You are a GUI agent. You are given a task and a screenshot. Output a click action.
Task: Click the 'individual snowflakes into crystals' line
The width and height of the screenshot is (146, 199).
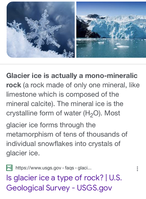tap(59, 144)
